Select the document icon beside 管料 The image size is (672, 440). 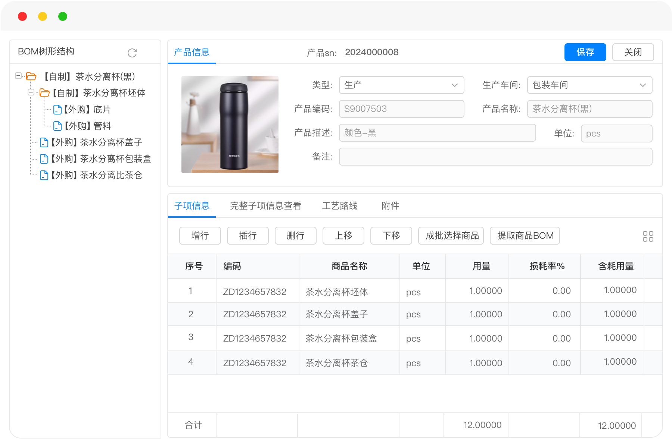tap(57, 126)
